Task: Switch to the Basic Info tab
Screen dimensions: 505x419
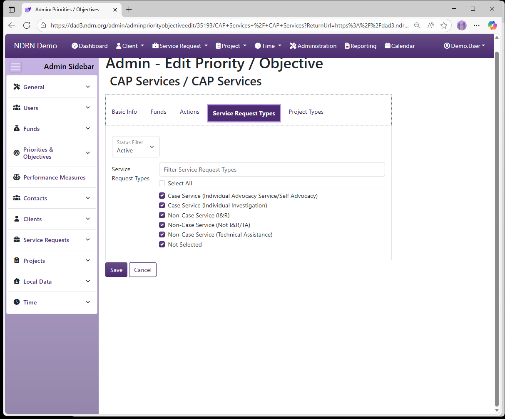Action: 124,112
